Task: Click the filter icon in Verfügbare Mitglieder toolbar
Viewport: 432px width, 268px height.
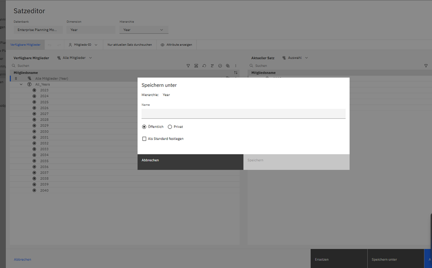Action: click(x=188, y=66)
